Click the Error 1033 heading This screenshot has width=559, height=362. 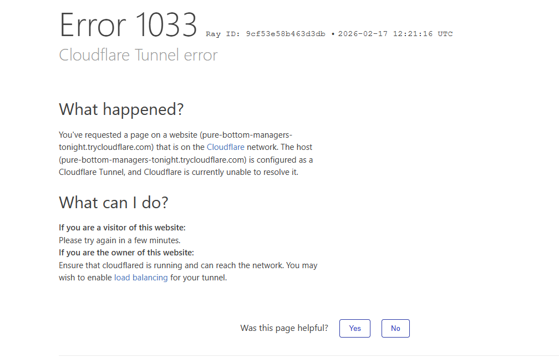tap(128, 24)
